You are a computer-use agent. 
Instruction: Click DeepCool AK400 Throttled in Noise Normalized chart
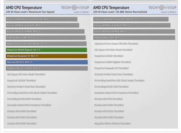click(109, 56)
